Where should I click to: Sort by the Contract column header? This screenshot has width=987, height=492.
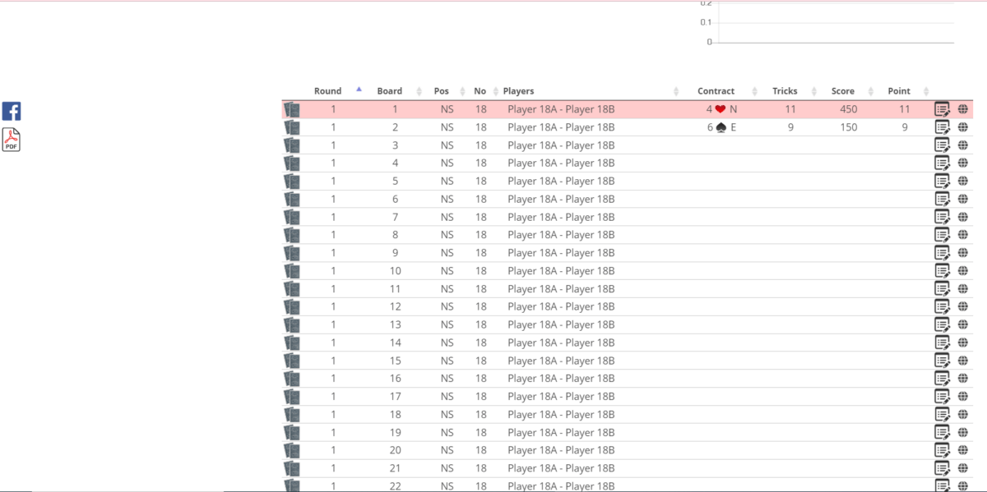[x=716, y=91]
